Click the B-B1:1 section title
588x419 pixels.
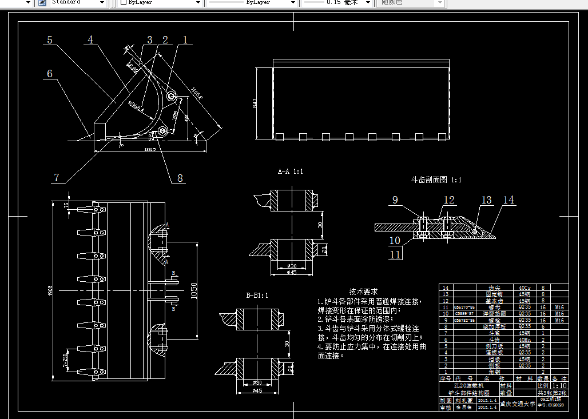[x=257, y=296]
